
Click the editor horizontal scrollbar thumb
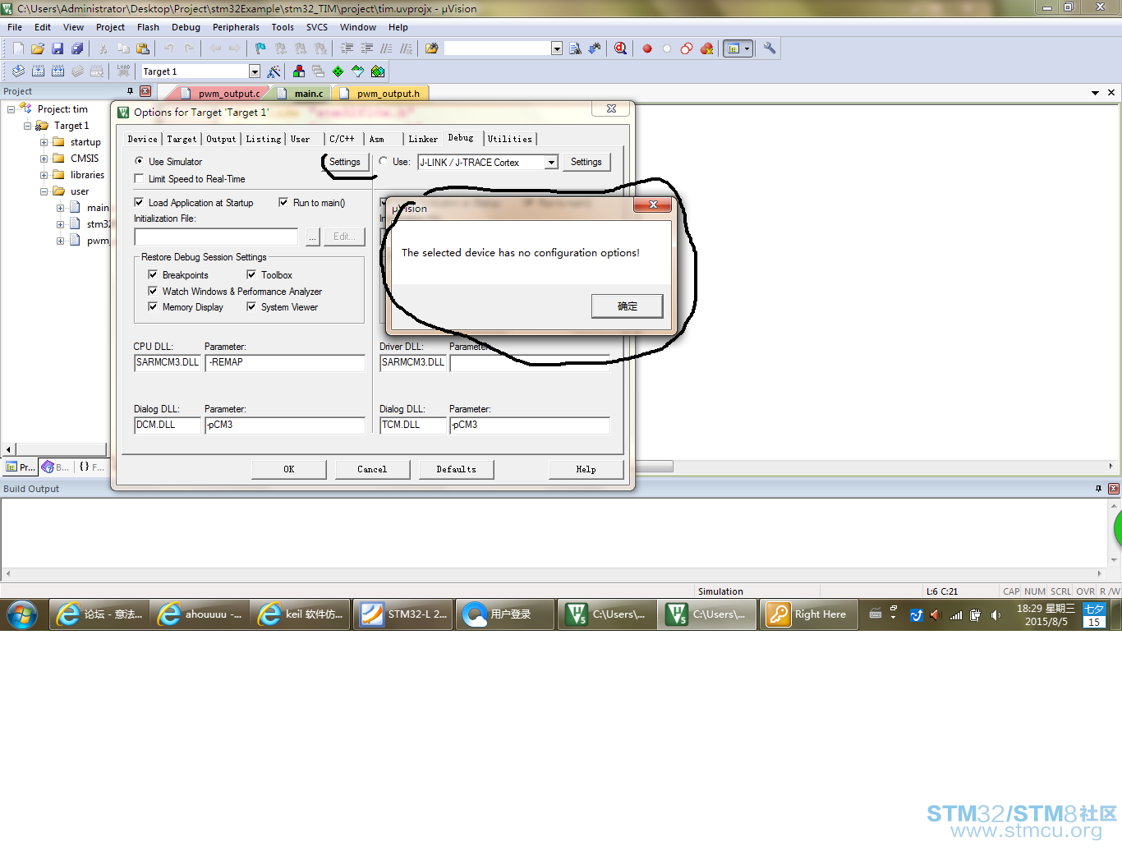coord(655,467)
